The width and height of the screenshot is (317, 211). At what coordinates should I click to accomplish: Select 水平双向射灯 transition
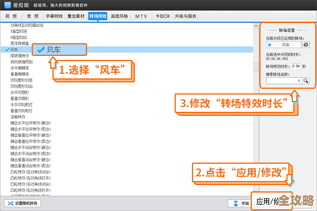point(21,104)
